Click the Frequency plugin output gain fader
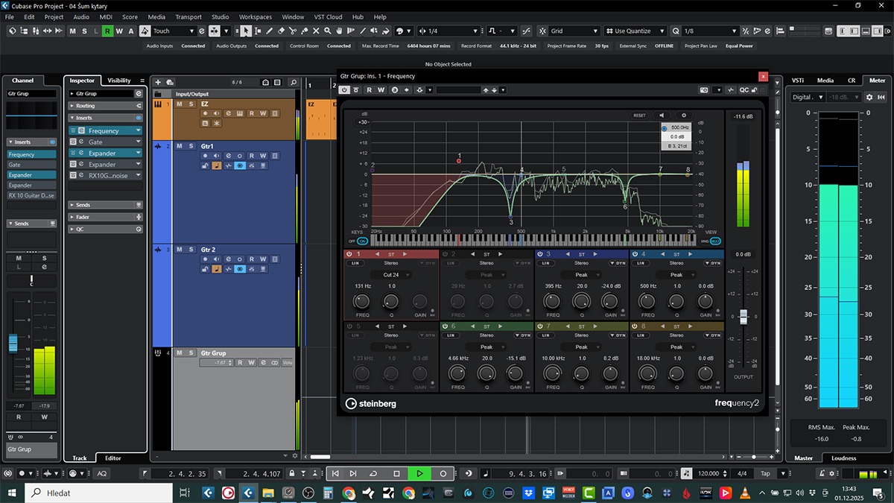The height and width of the screenshot is (503, 894). tap(743, 317)
